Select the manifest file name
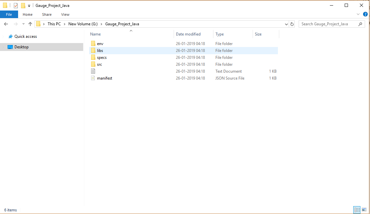 tap(105, 78)
